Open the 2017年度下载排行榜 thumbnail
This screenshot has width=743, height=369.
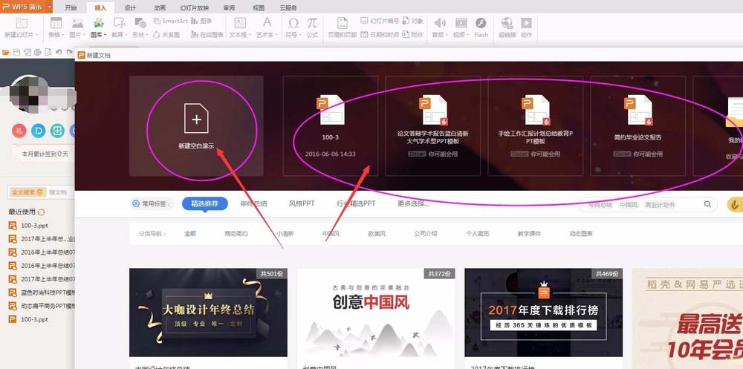(x=544, y=313)
